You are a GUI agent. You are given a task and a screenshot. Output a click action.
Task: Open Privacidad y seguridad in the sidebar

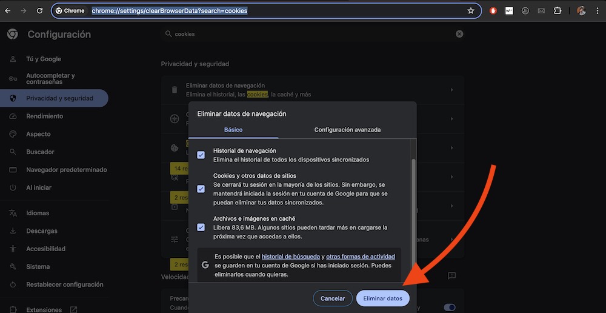[x=54, y=98]
